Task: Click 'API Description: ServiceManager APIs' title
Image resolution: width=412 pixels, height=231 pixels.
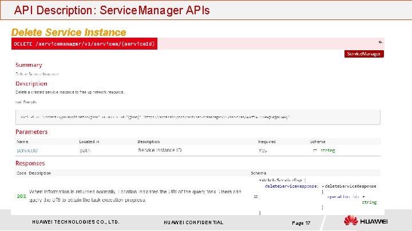Action: click(112, 10)
